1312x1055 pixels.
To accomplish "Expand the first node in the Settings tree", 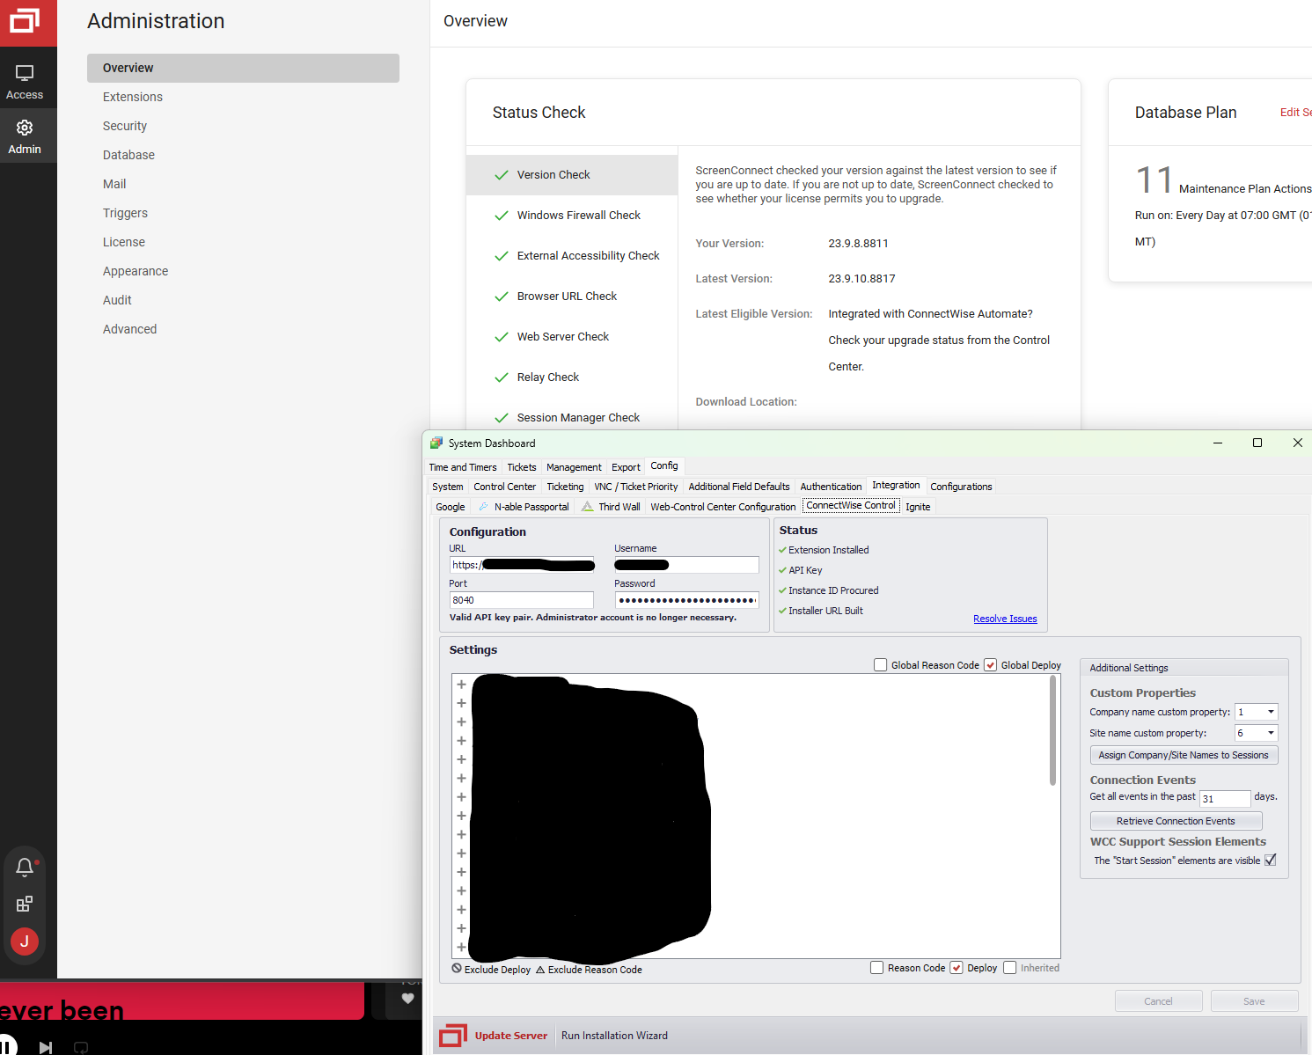I will [x=461, y=684].
